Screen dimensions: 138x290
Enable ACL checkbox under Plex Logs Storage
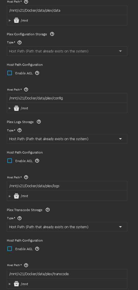pyautogui.click(x=10, y=161)
